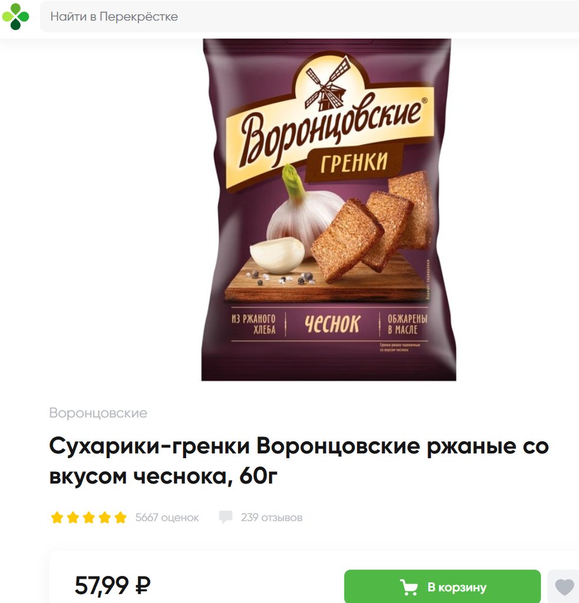Open the Воронцовские brand link

98,413
